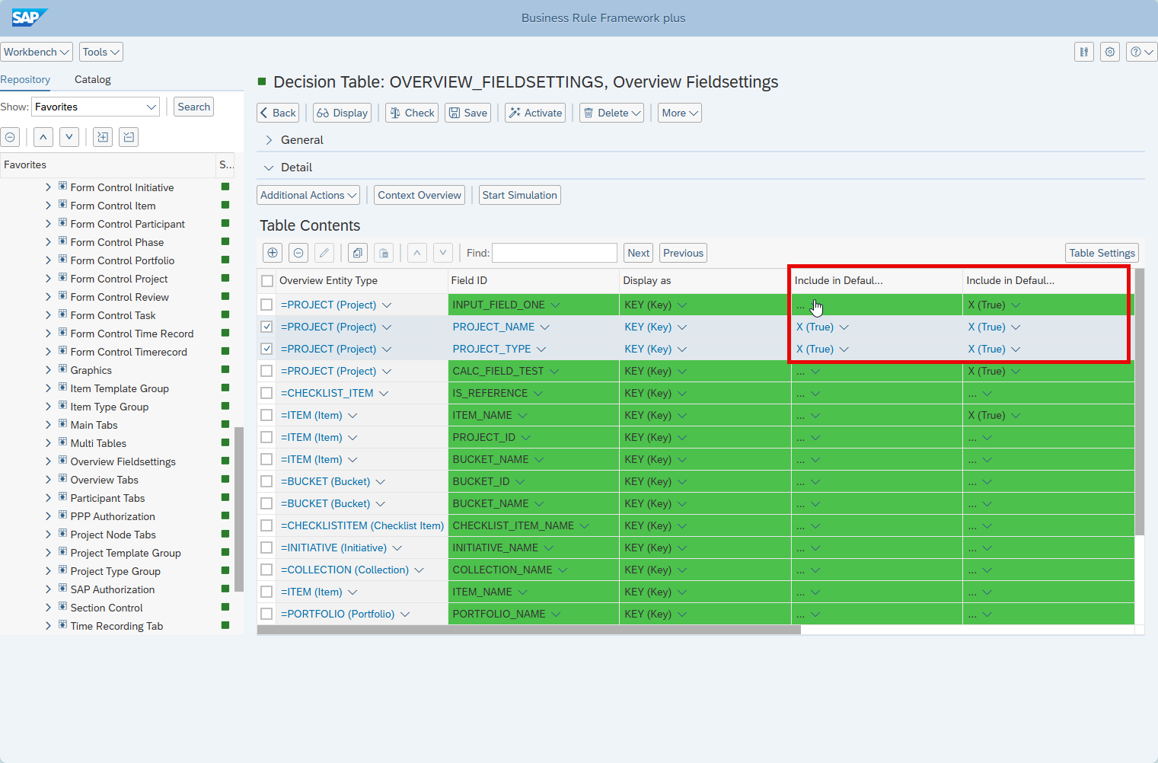Image resolution: width=1158 pixels, height=763 pixels.
Task: Open the Additional Actions dropdown
Action: coord(308,195)
